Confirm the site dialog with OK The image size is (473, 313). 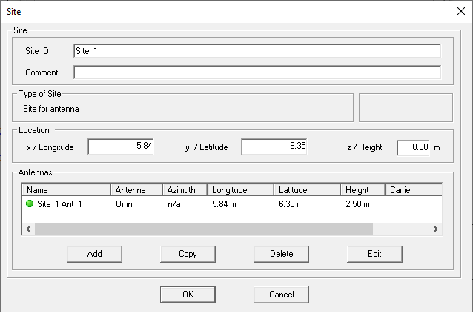(x=188, y=295)
